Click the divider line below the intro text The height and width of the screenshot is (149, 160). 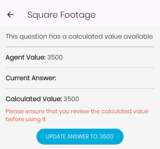(80, 47)
